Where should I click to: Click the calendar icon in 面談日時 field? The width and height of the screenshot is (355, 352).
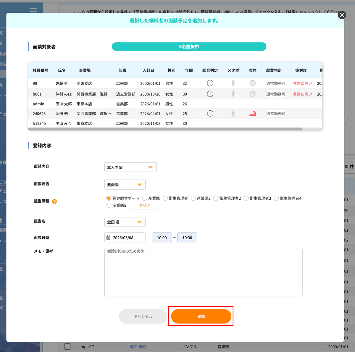pyautogui.click(x=109, y=238)
